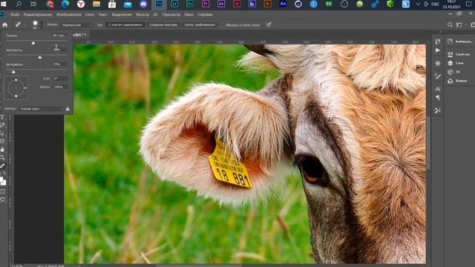Viewport: 475px width, 267px height.
Task: Open the healing brush tool preset picker
Action: tap(19, 24)
